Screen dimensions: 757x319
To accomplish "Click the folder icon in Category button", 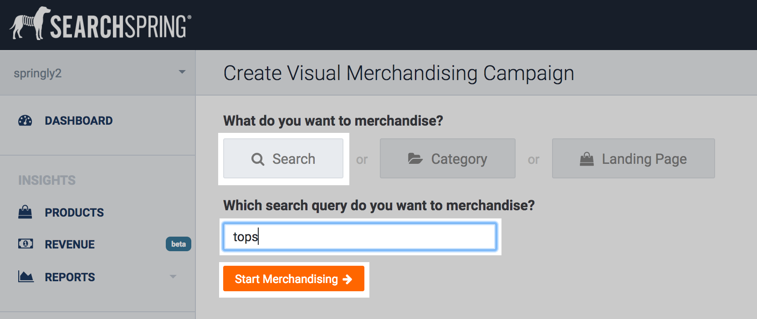I will [x=415, y=159].
